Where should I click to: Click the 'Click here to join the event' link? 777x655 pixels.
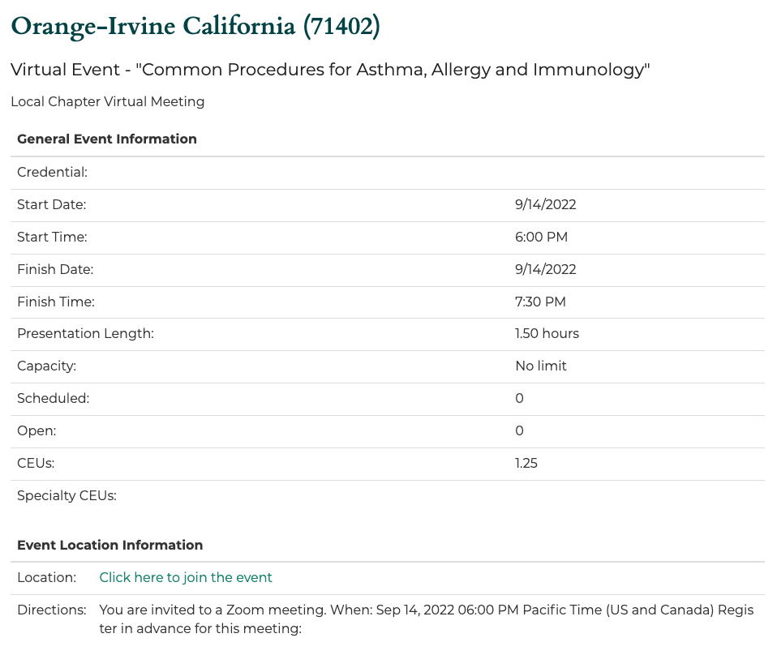coord(186,578)
